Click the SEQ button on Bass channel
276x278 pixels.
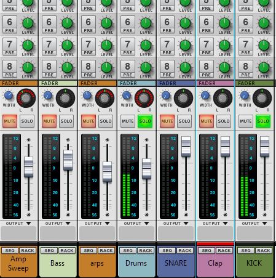[x=49, y=251]
